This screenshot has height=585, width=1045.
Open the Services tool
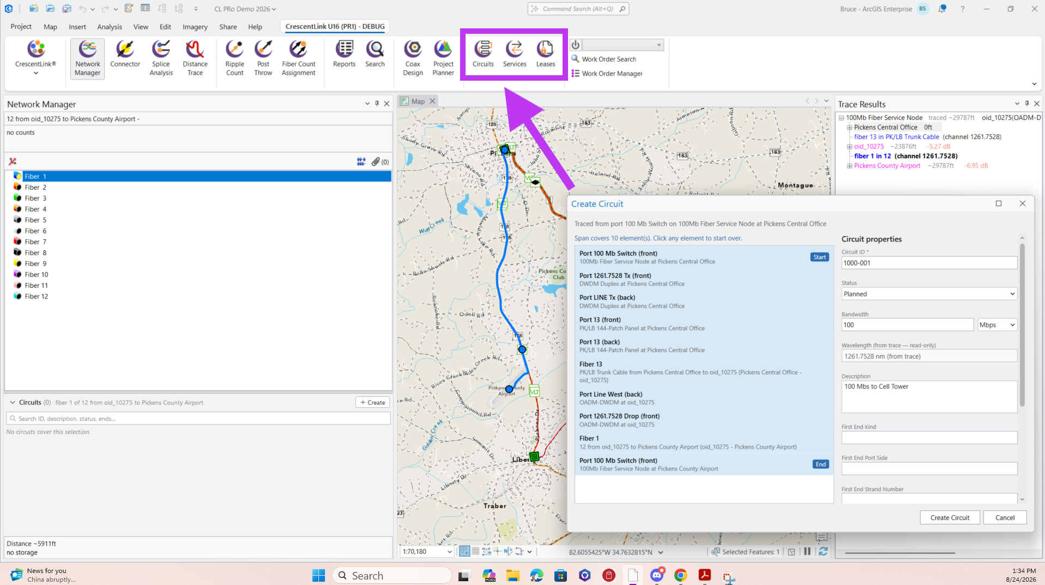(515, 53)
